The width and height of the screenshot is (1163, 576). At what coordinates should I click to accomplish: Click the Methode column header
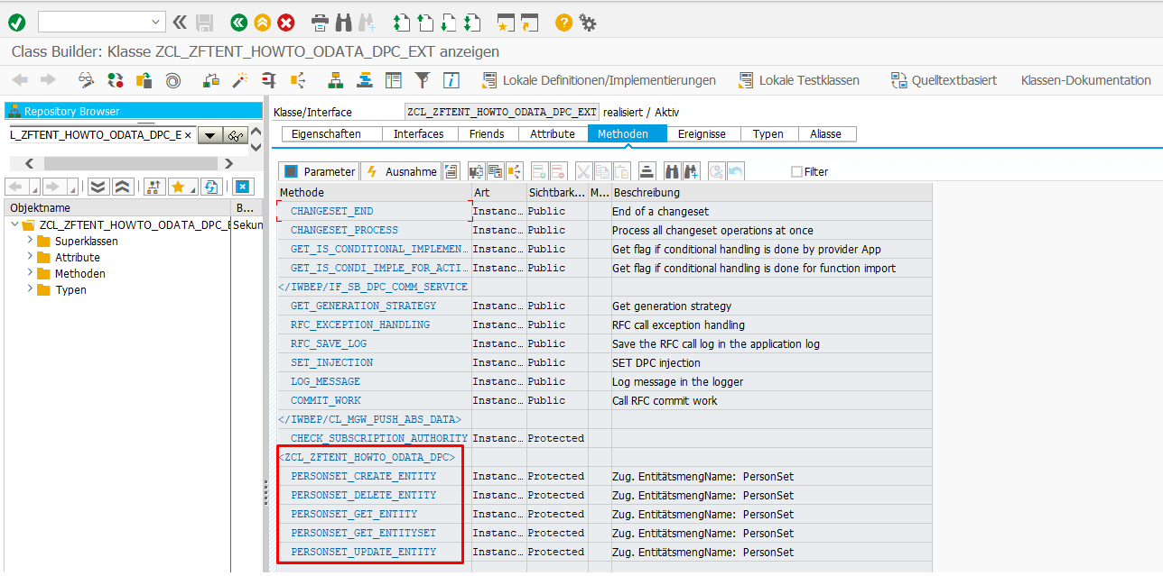[374, 192]
